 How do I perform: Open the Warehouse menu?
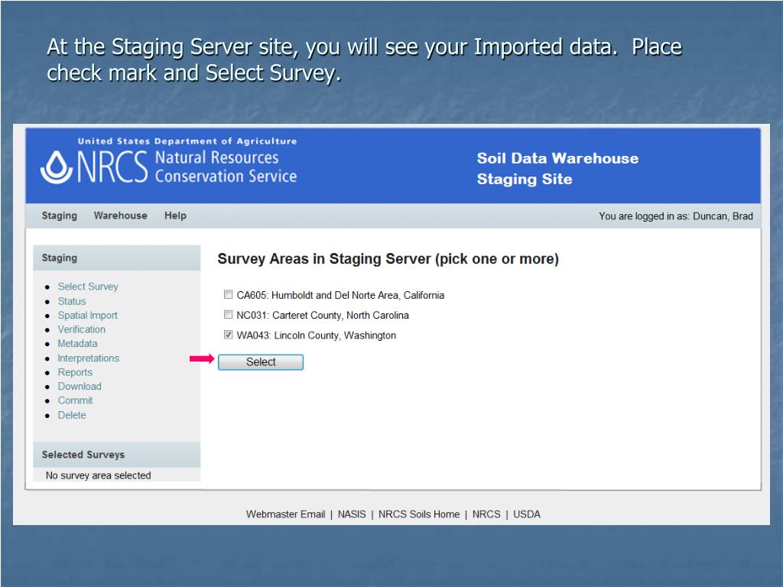[120, 216]
